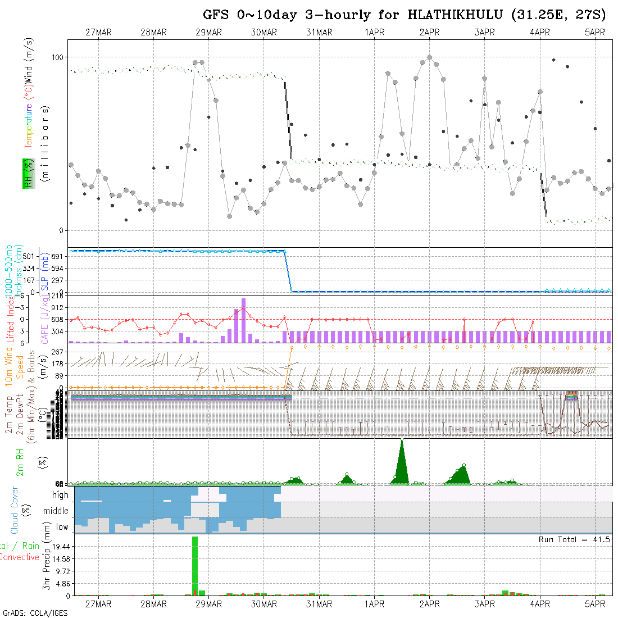Click the 'high' cloud cover label
Viewport: 618px width, 618px height.
pyautogui.click(x=60, y=495)
